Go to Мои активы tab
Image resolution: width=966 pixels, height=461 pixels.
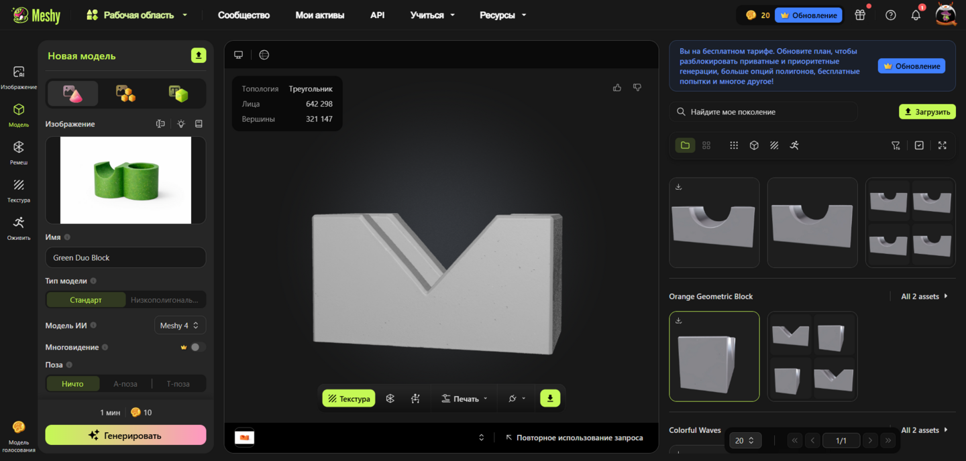click(x=320, y=15)
